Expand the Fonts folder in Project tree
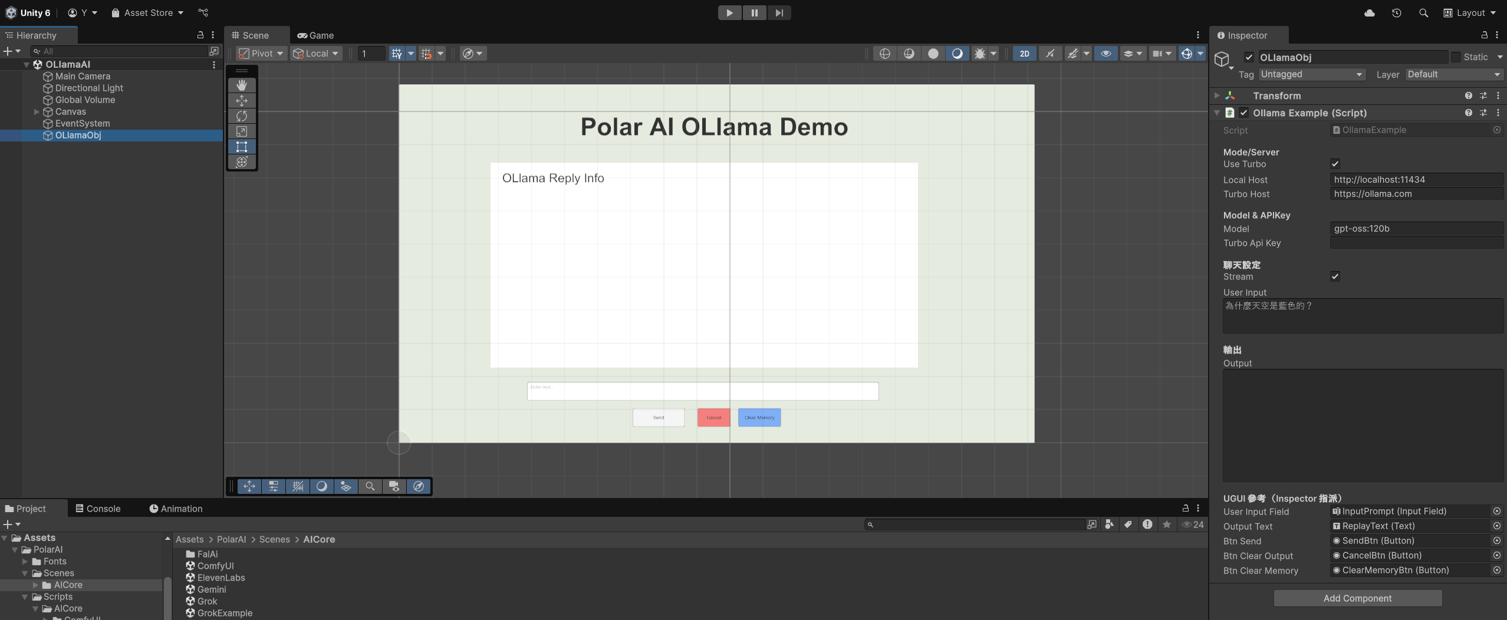The width and height of the screenshot is (1507, 620). (x=25, y=562)
